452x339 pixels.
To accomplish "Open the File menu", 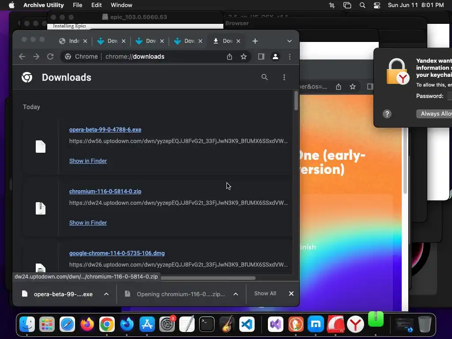I will click(x=78, y=5).
